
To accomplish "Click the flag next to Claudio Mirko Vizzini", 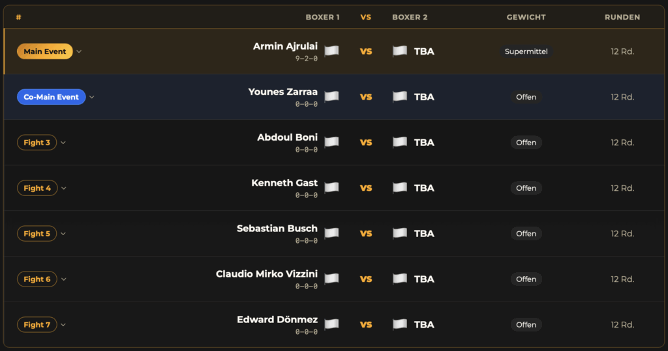I will click(331, 279).
